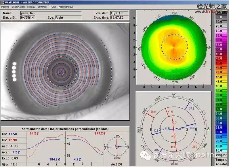Click the patient Name field
229x167 pixels.
pos(51,13)
